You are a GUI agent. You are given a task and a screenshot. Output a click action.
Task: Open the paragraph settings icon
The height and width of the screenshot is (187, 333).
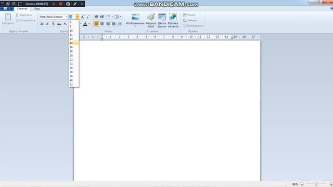click(x=120, y=24)
